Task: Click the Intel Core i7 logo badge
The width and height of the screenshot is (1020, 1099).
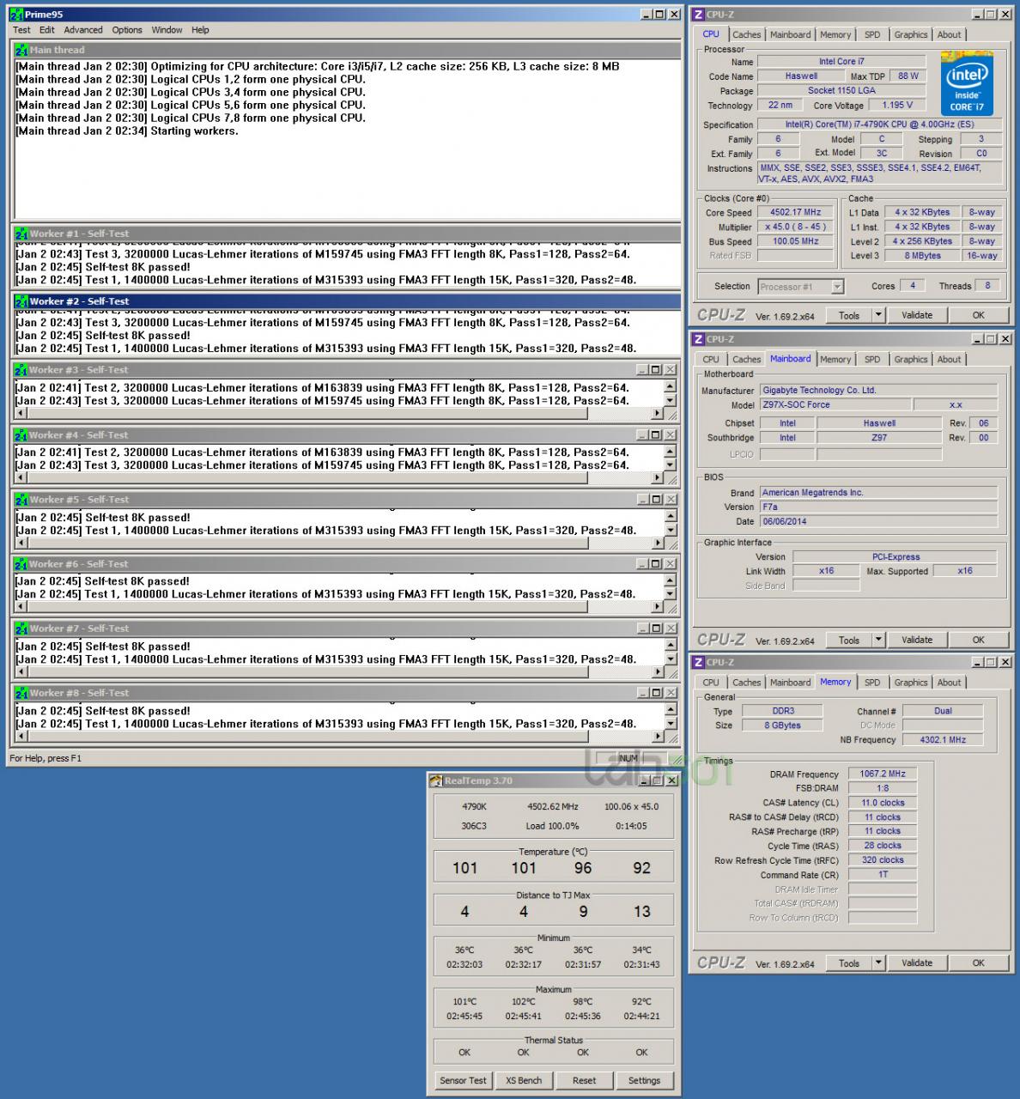Action: (967, 83)
